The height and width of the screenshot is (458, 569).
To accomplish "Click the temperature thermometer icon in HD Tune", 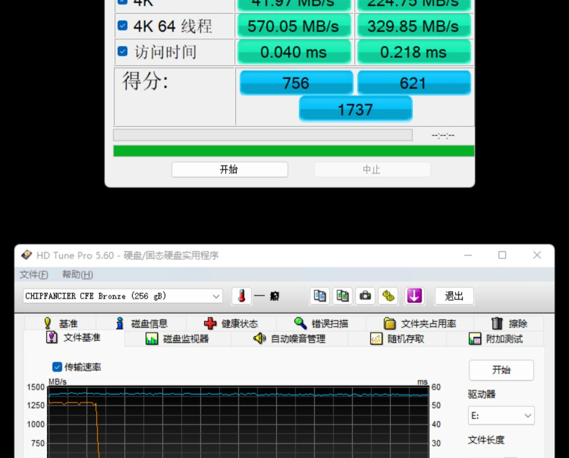I will point(242,296).
